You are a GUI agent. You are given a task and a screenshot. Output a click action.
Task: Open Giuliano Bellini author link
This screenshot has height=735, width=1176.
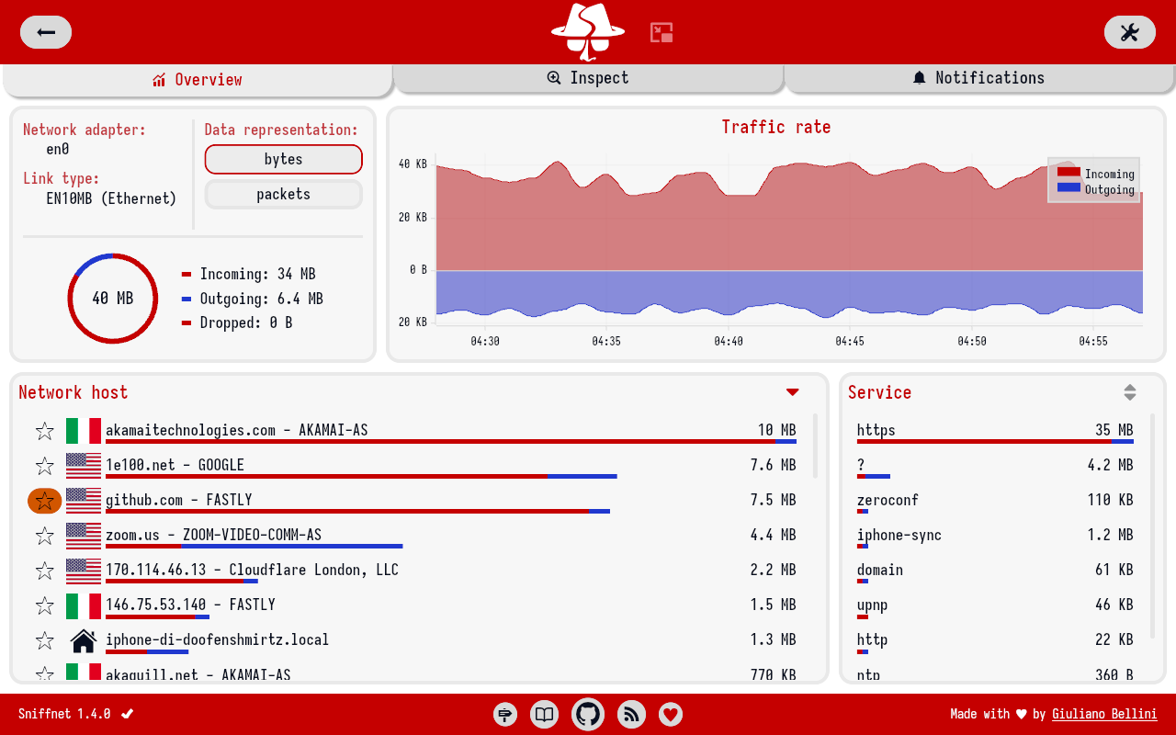(1104, 714)
